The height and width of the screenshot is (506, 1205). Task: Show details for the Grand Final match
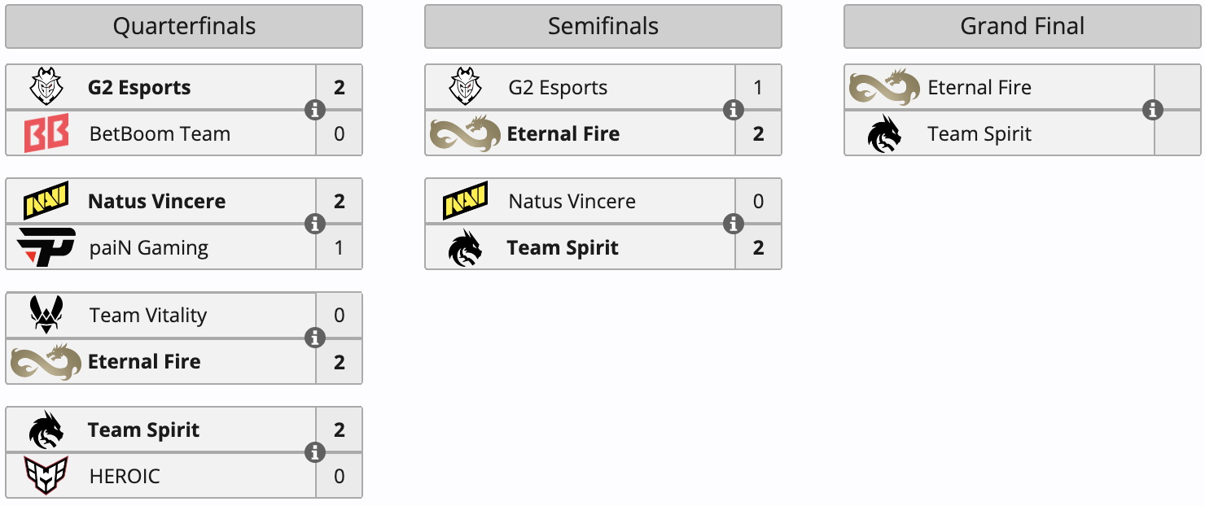1152,110
